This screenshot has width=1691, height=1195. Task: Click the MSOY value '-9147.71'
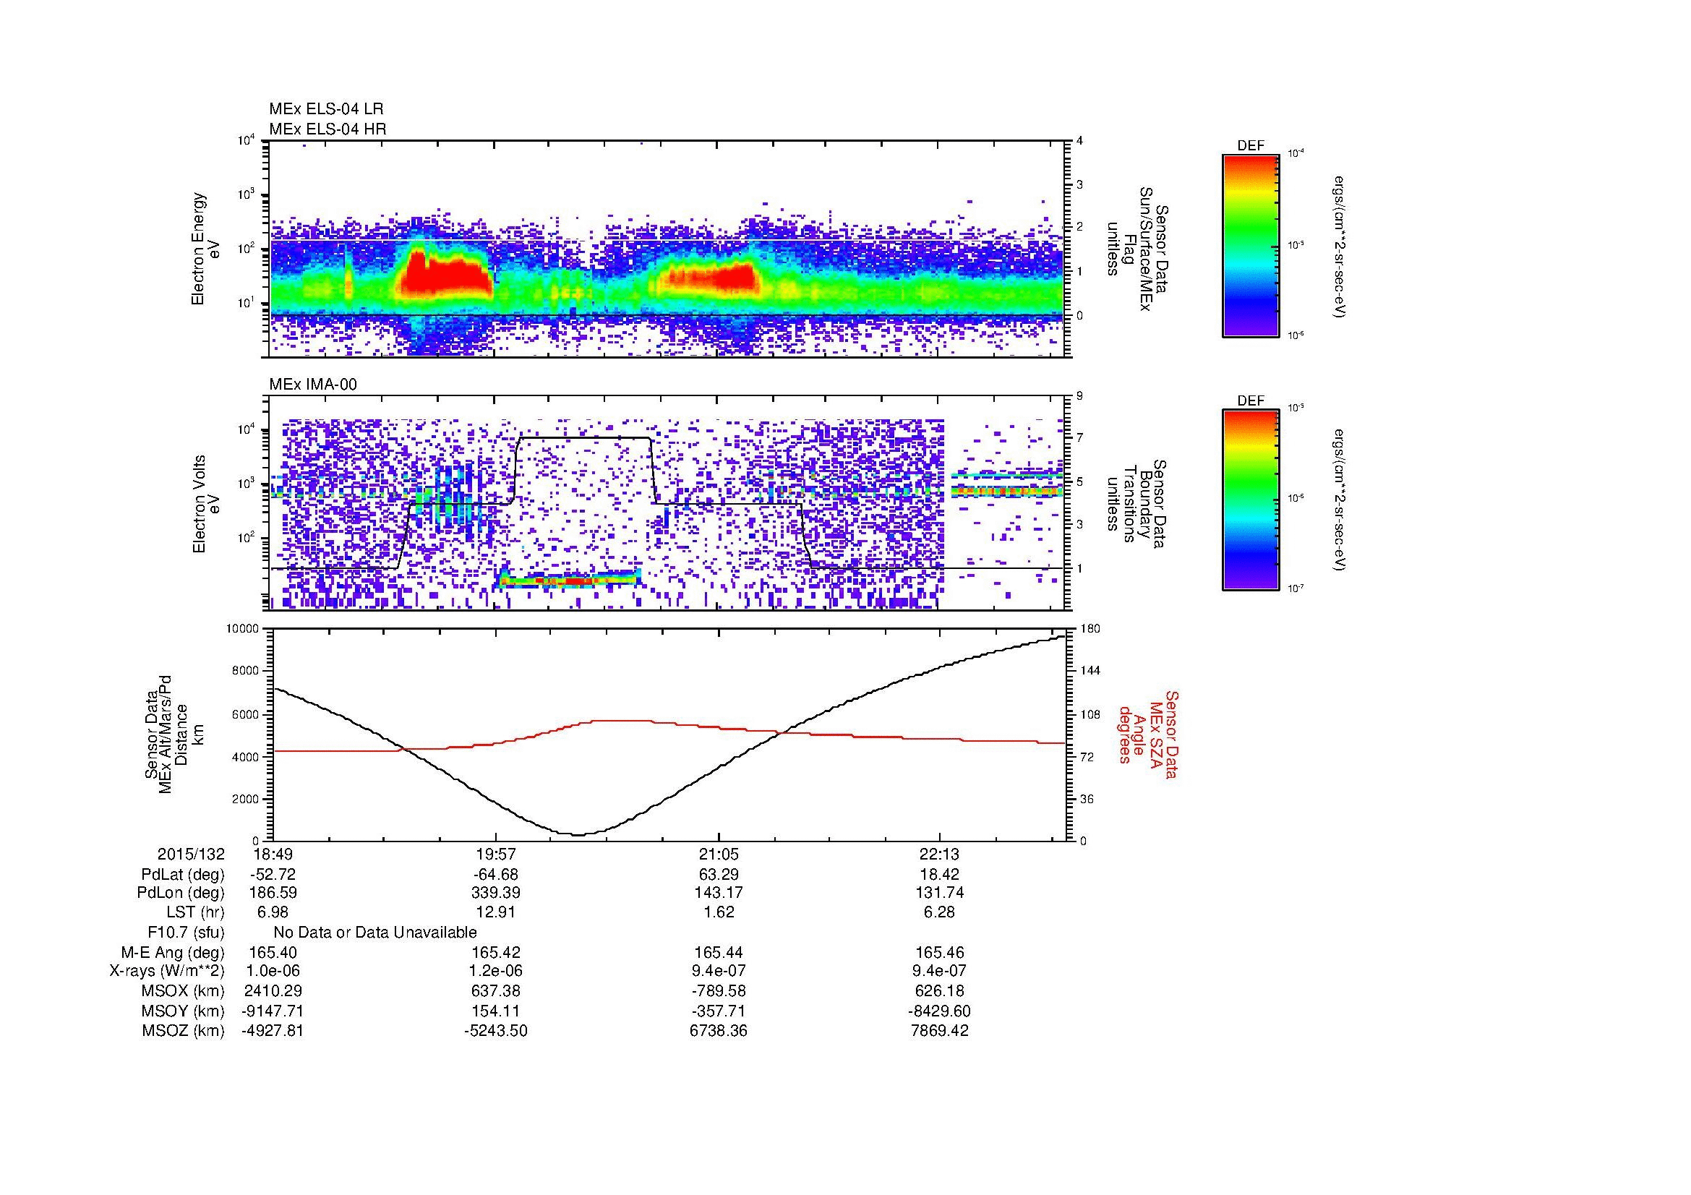point(273,1011)
